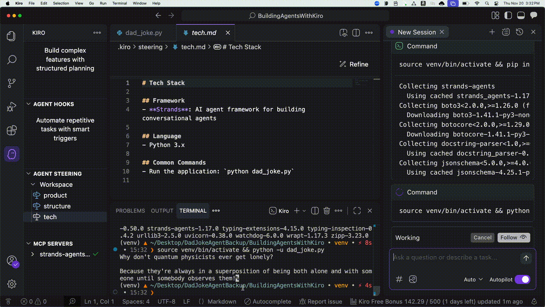Attach an image to the chat input

point(413,279)
